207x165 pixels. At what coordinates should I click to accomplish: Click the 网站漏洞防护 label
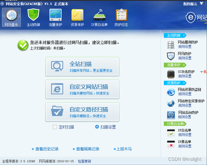coord(188,42)
